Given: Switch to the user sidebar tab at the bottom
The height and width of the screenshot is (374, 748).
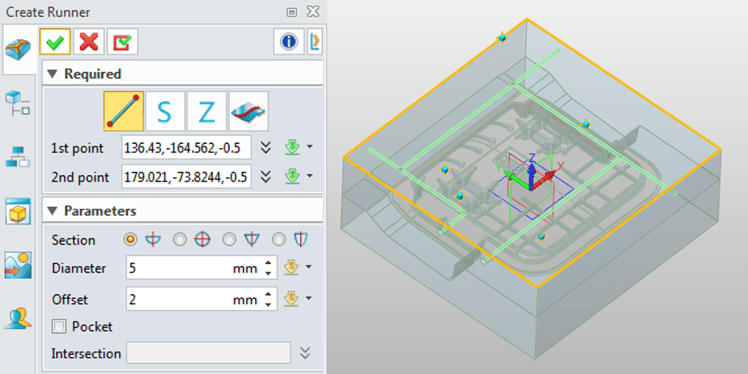Looking at the screenshot, I should pyautogui.click(x=18, y=319).
